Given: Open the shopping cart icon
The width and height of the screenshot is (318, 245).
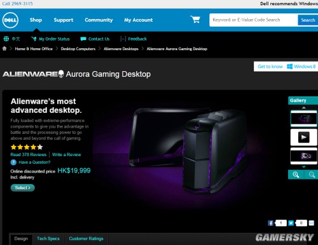Looking at the screenshot, I should (x=195, y=20).
